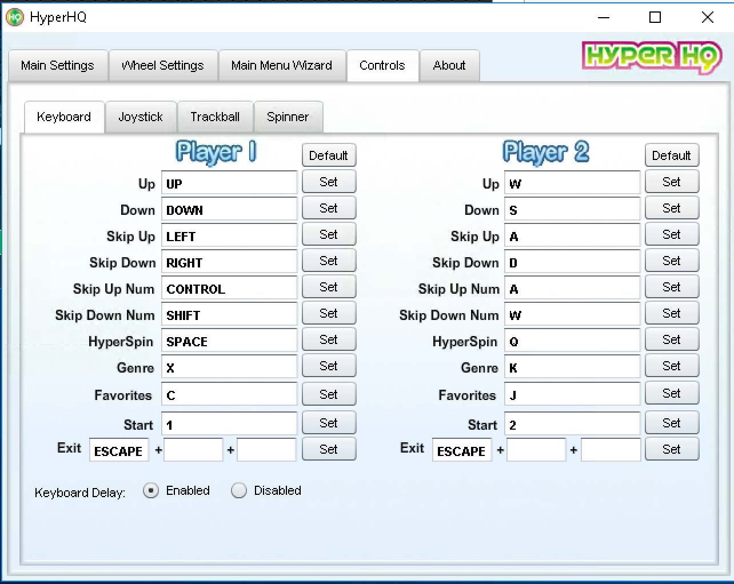This screenshot has height=584, width=734.
Task: Set the Player 1 Up key
Action: (329, 182)
